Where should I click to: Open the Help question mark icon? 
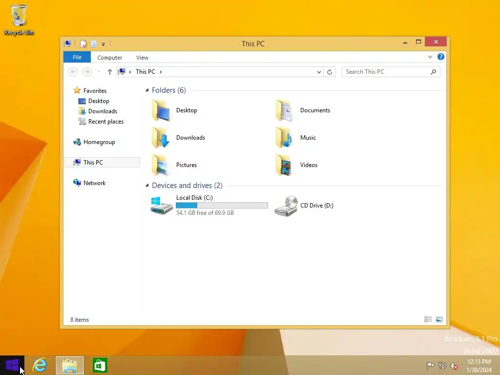pos(441,57)
